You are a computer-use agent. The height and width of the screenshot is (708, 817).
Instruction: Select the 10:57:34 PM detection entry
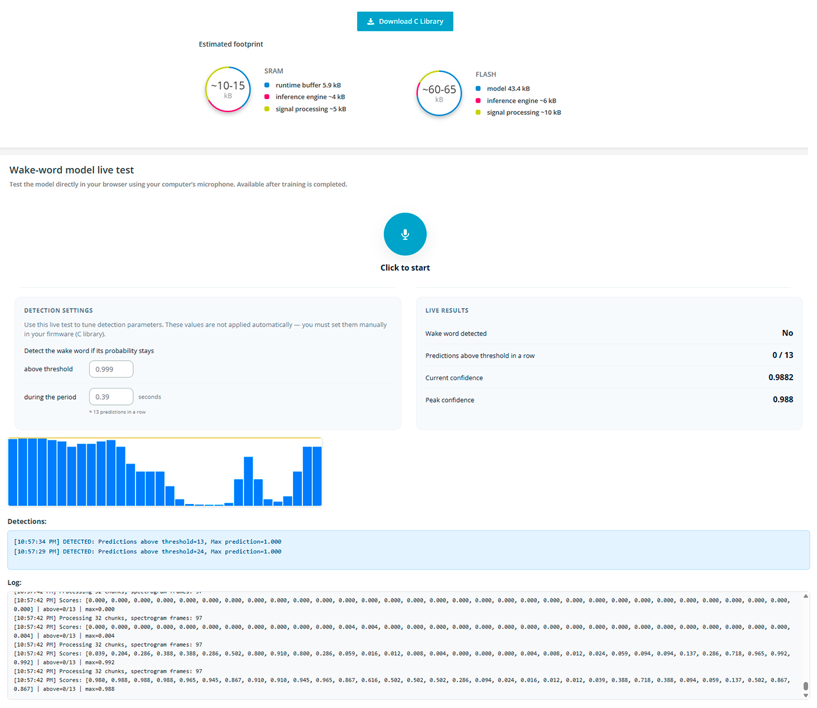point(147,542)
